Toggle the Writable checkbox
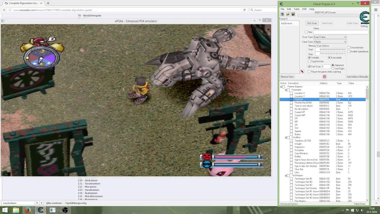This screenshot has height=214, width=380. click(x=309, y=58)
